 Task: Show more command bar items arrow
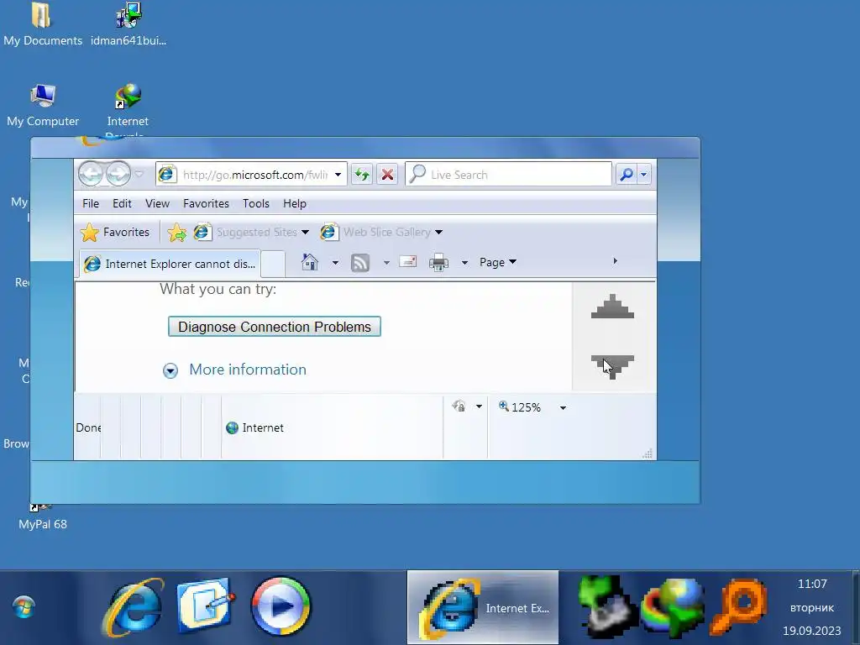(615, 261)
